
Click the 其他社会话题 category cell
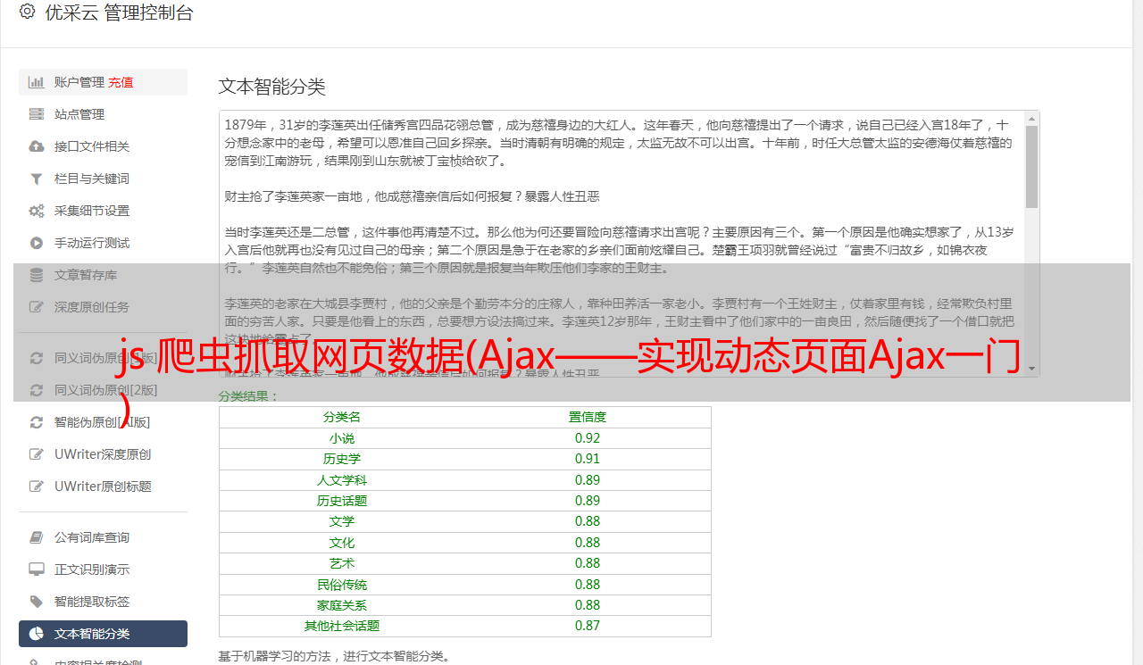pyautogui.click(x=342, y=626)
